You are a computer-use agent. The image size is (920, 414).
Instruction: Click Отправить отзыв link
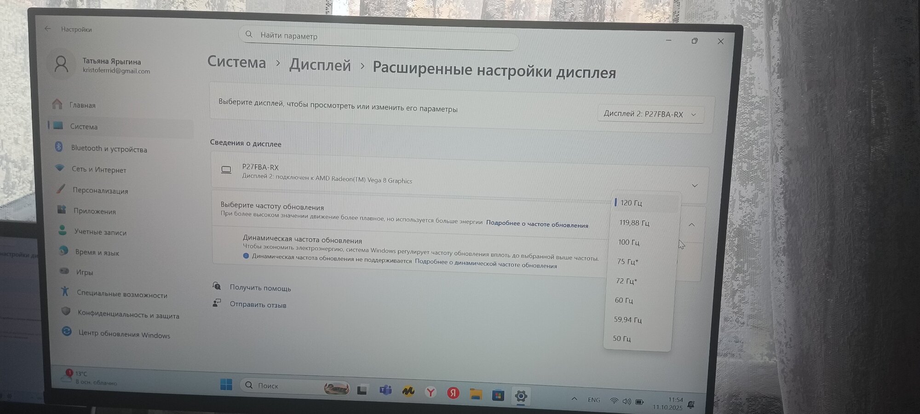pyautogui.click(x=258, y=305)
